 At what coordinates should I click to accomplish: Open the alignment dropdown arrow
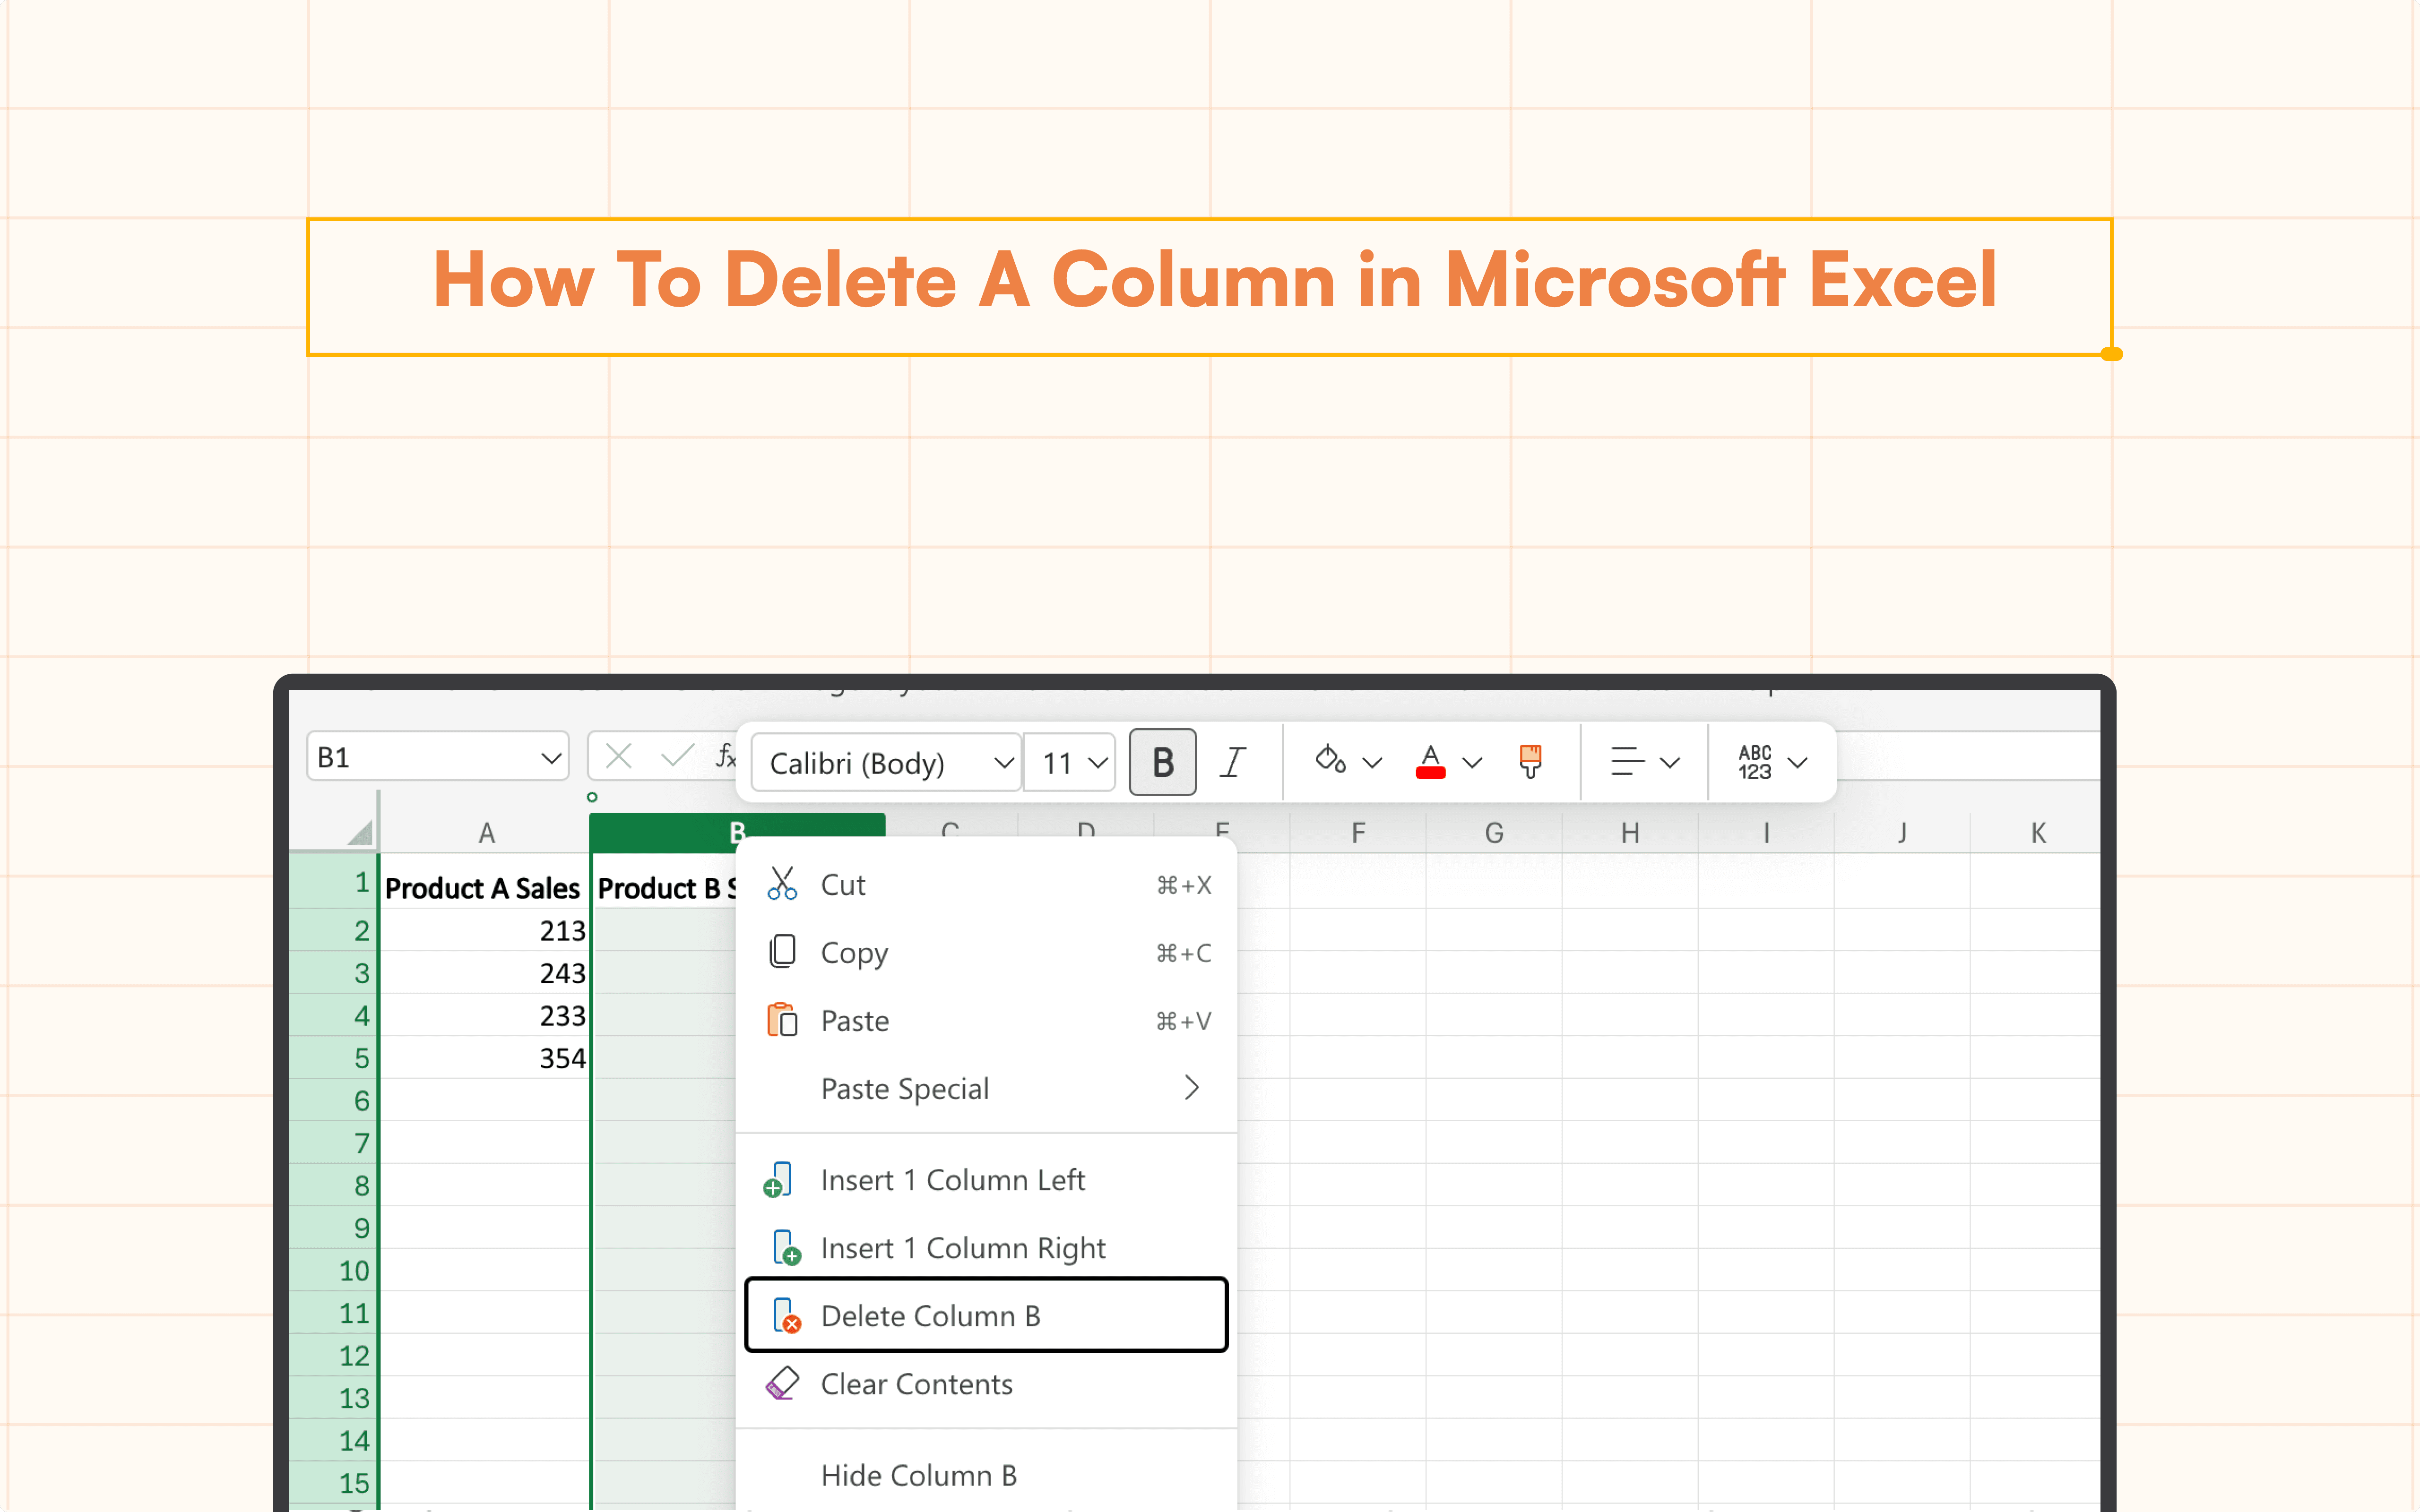(x=1670, y=763)
